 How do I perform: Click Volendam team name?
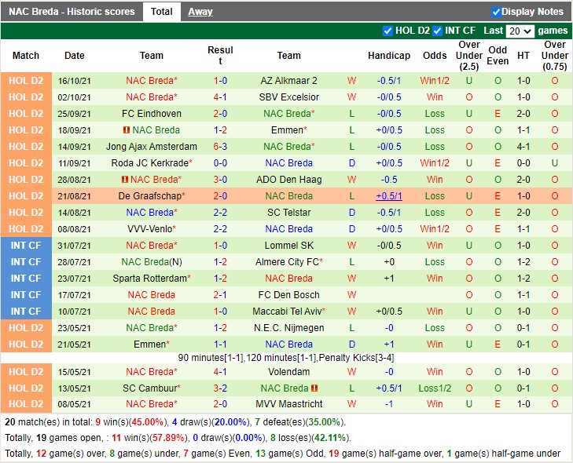(288, 372)
